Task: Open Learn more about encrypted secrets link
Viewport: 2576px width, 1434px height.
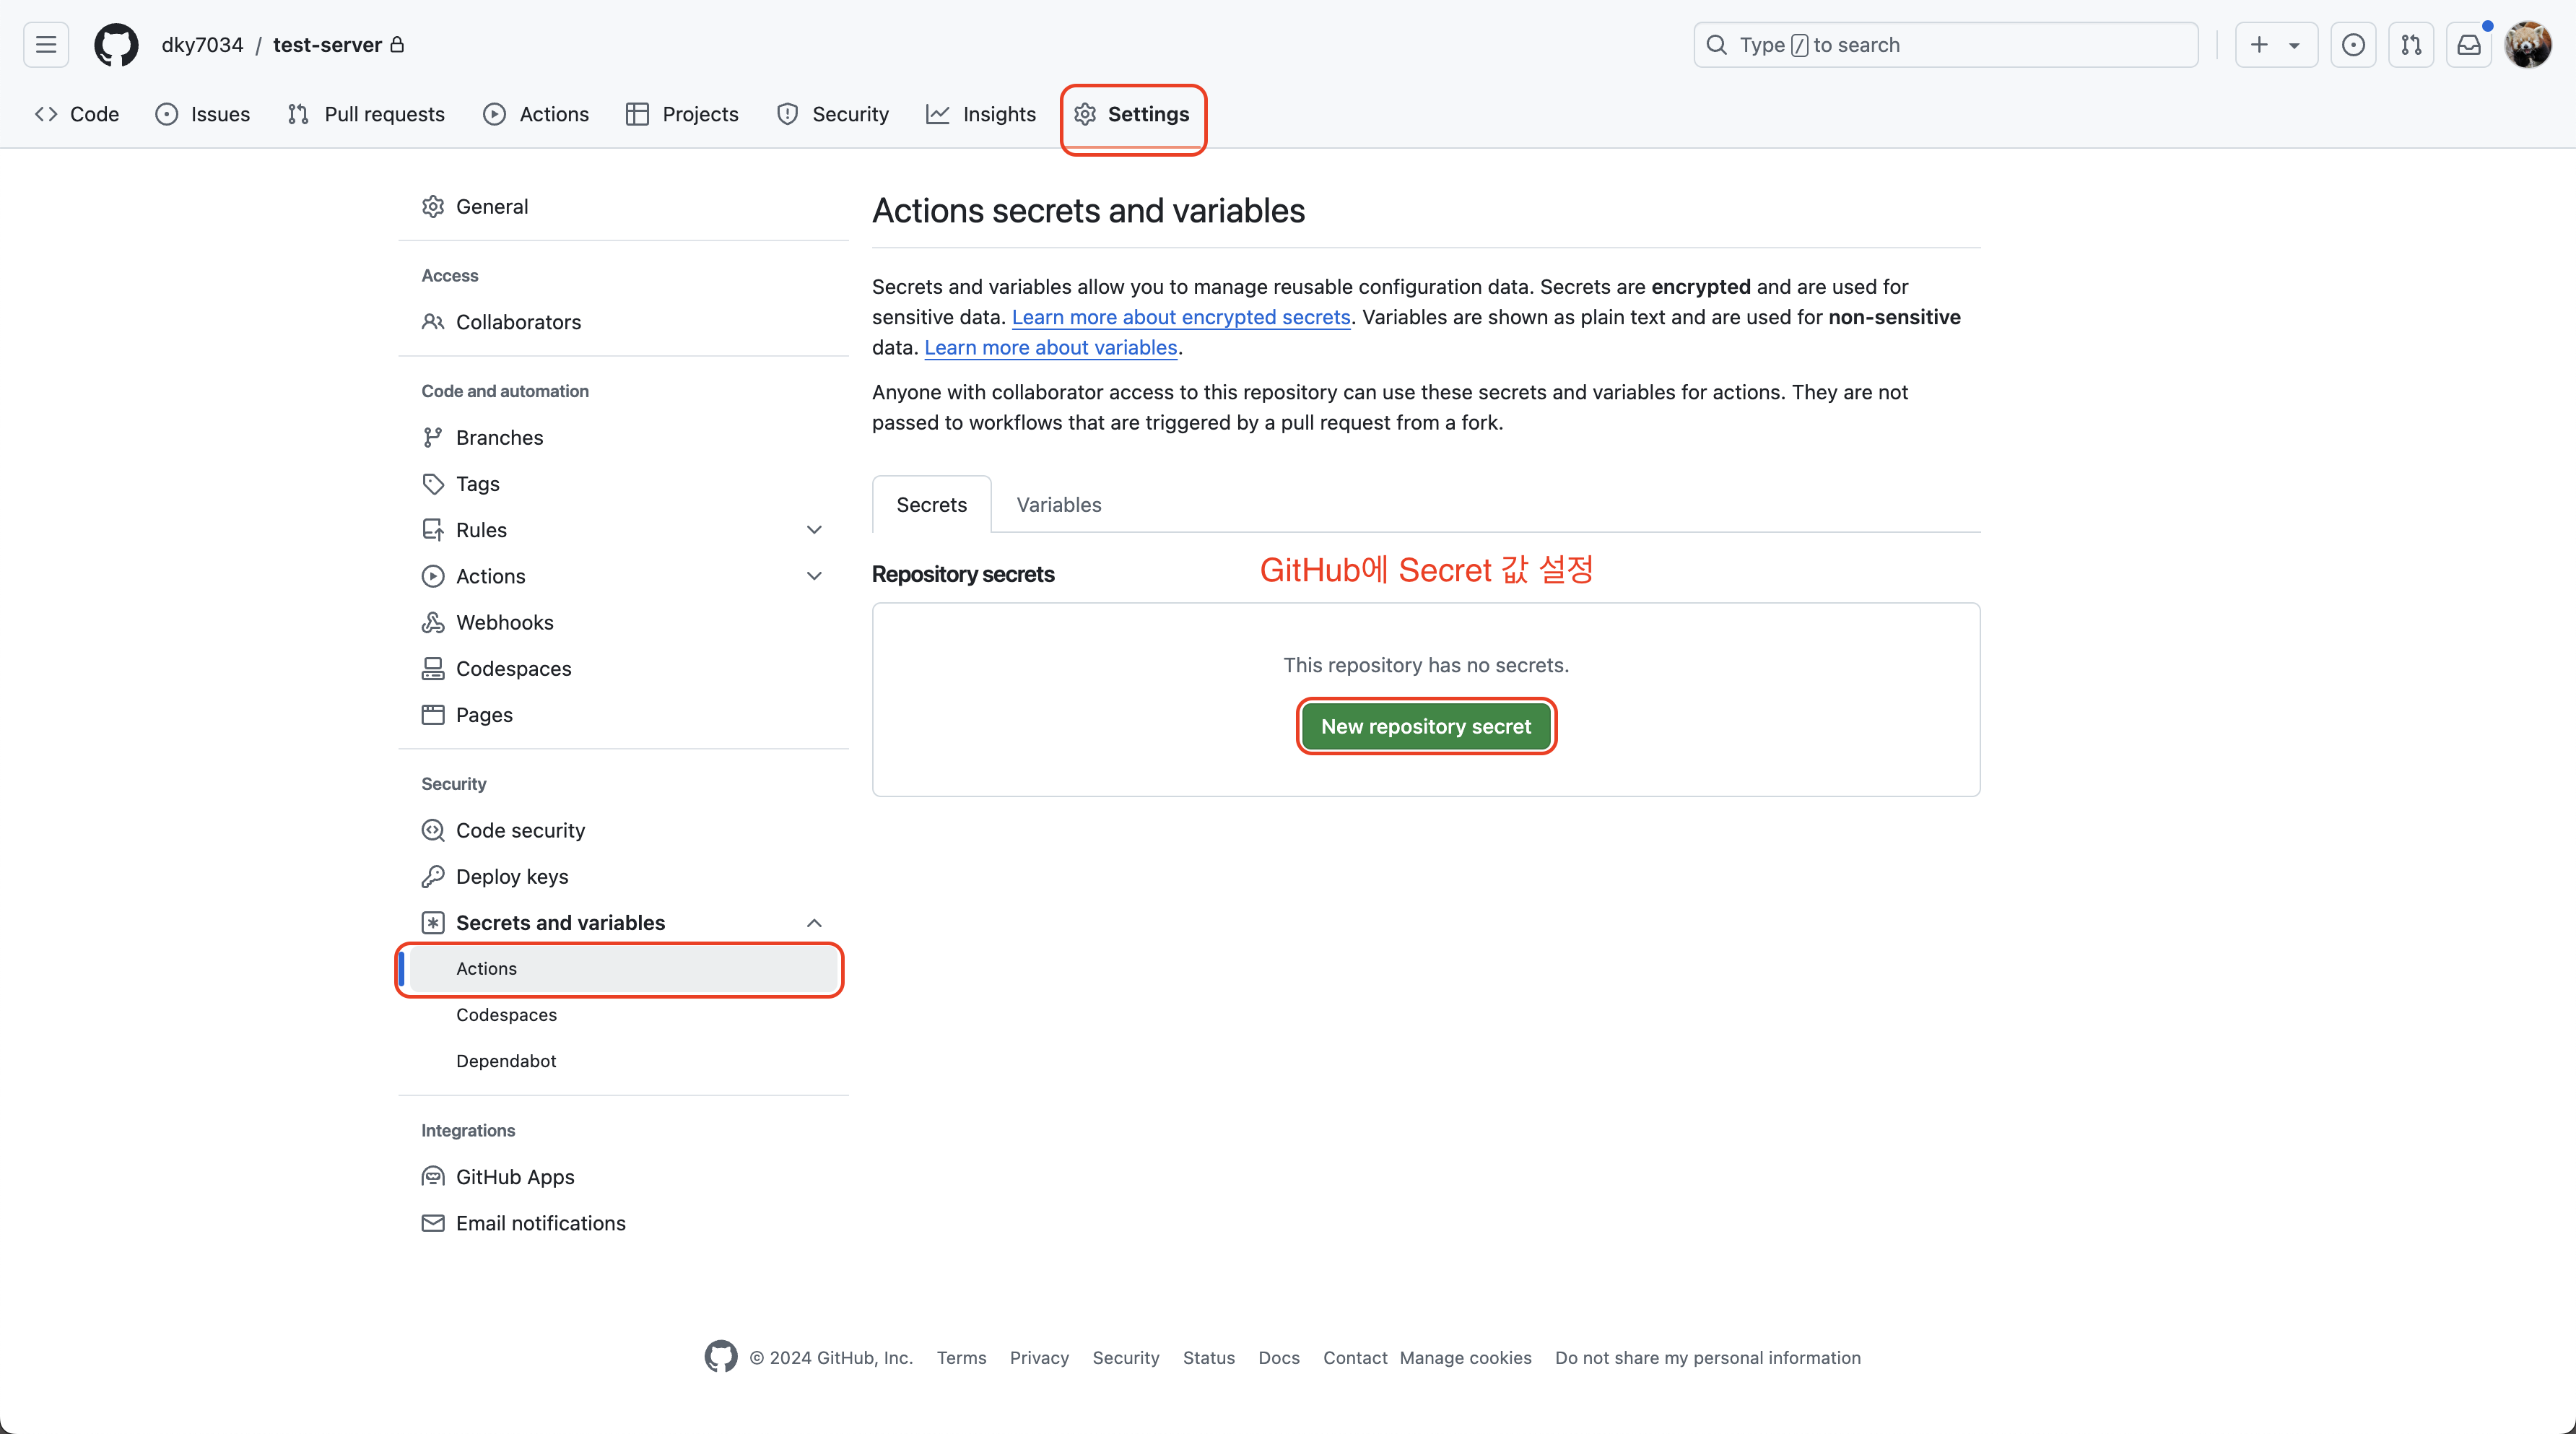Action: tap(1180, 317)
